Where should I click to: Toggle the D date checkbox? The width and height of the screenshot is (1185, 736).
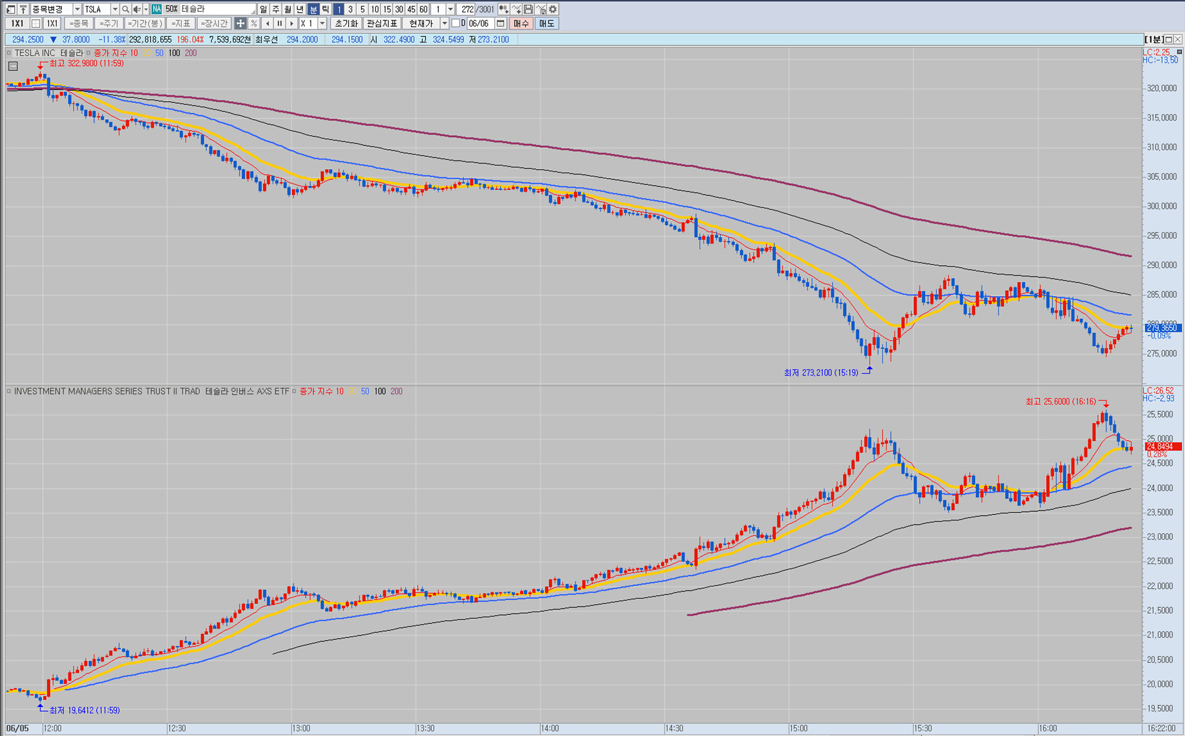coord(455,23)
